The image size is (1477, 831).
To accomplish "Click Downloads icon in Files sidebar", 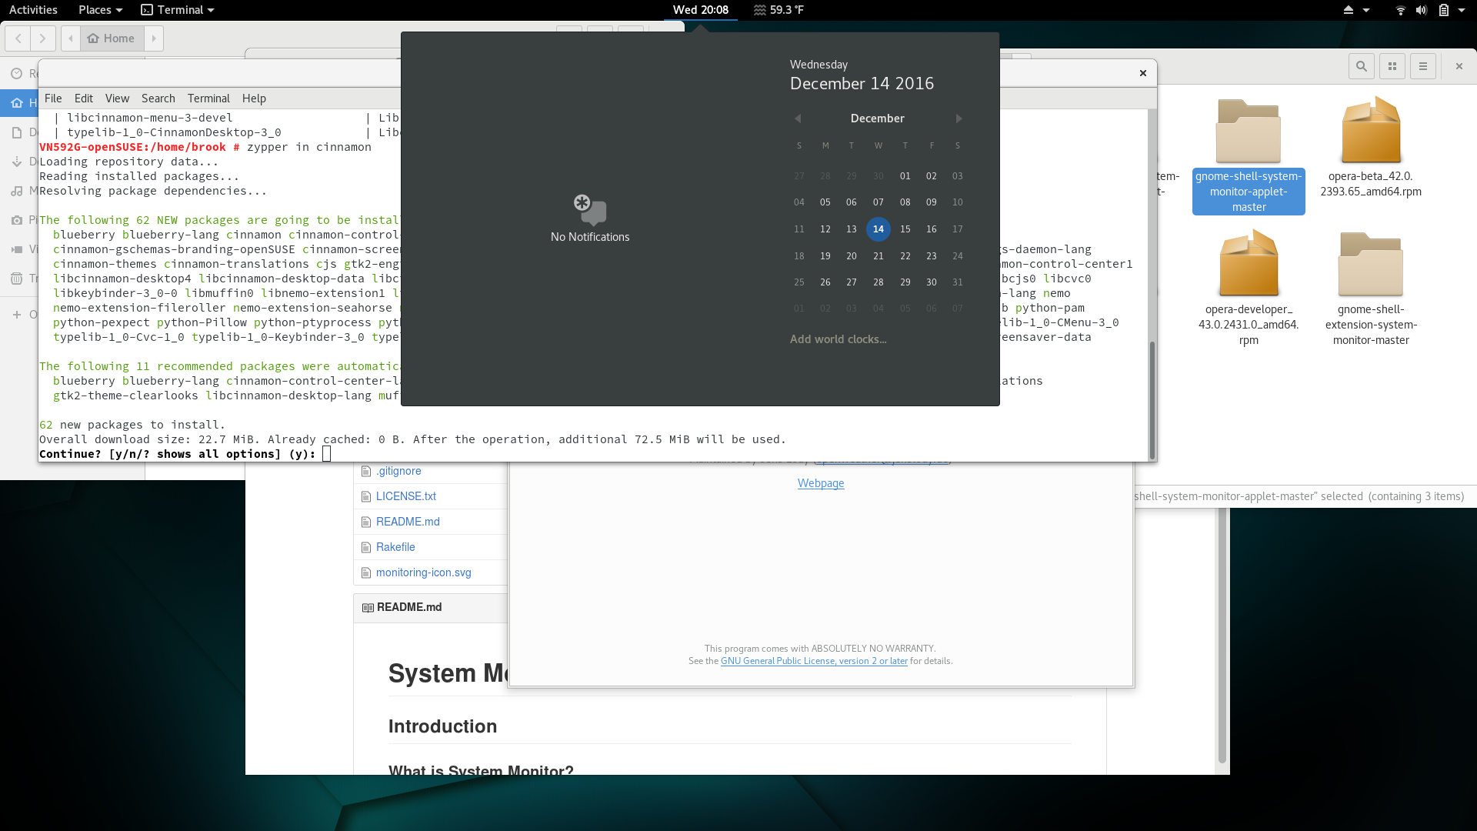I will click(x=16, y=162).
